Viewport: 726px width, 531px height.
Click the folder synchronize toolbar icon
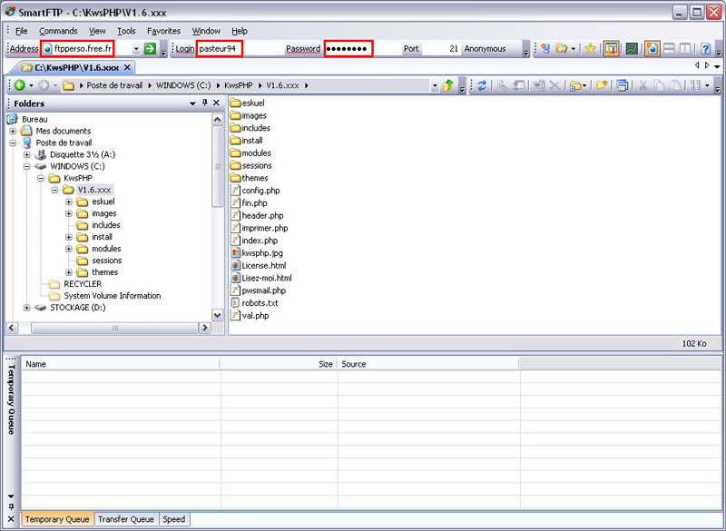[x=576, y=85]
